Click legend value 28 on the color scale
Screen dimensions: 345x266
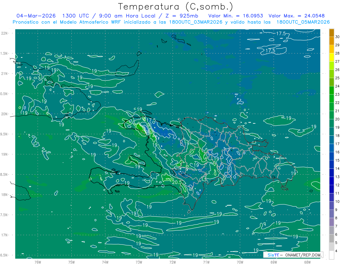337,53
